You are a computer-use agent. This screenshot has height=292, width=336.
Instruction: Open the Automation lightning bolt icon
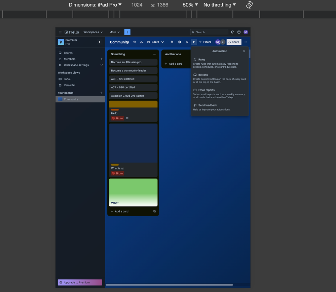pos(193,42)
